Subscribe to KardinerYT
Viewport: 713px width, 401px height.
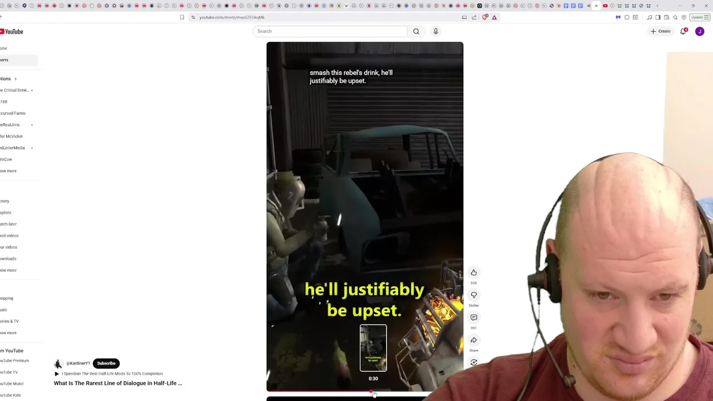pos(106,363)
